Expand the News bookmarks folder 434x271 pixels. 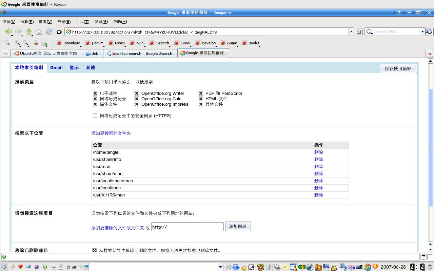[x=117, y=43]
